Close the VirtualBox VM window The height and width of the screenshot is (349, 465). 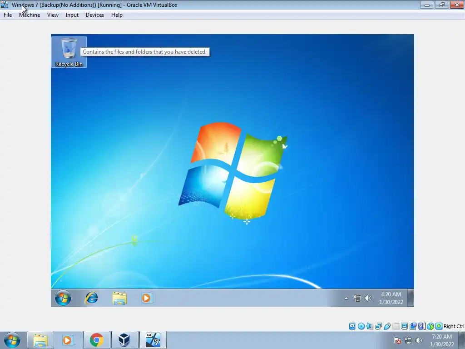(x=457, y=5)
